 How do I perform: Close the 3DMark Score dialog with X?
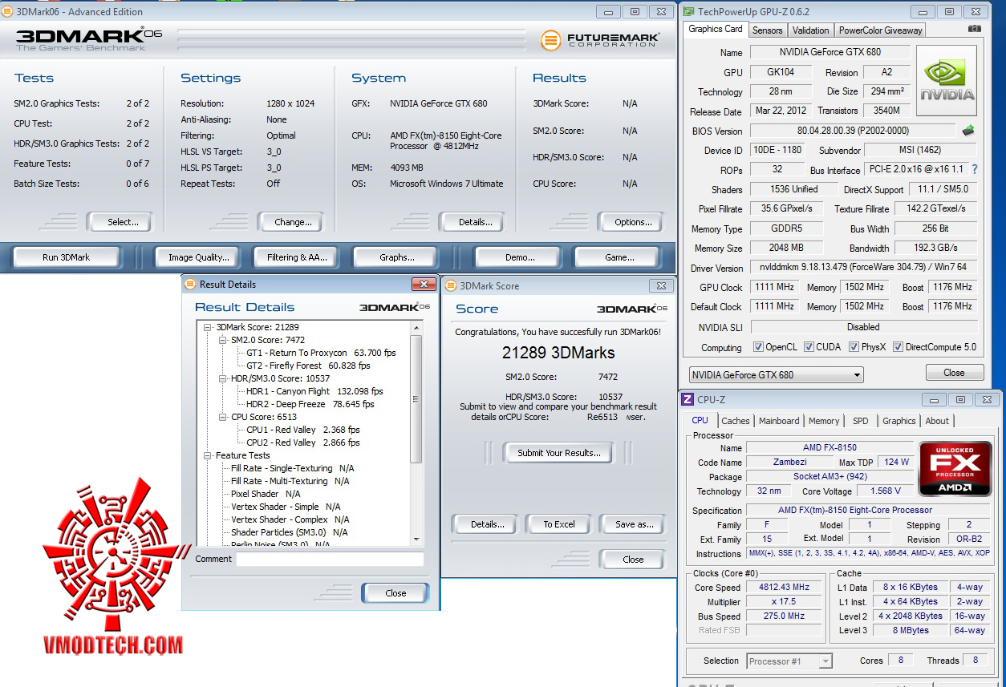click(662, 285)
